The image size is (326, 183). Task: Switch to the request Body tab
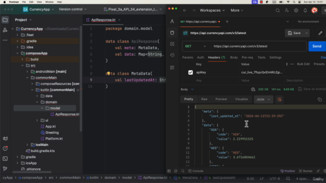pos(234,57)
